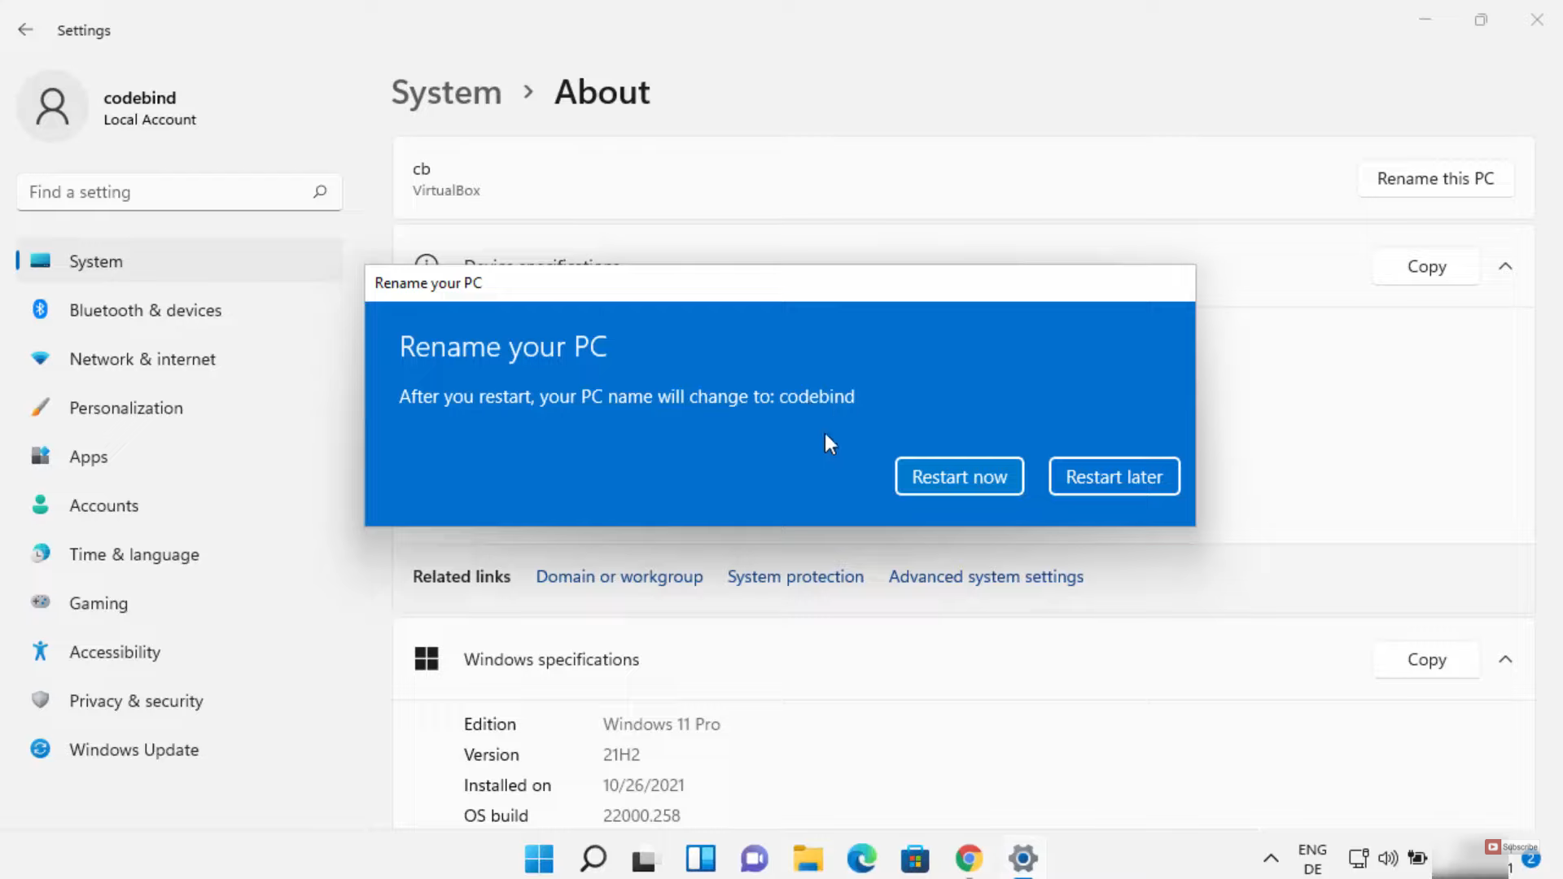
Task: Collapse the Windows specifications section
Action: pos(1505,659)
